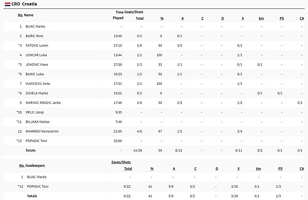Screen dimensions: 308x200
Task: Click the A column header in goalkeepers table
Action: [174, 169]
